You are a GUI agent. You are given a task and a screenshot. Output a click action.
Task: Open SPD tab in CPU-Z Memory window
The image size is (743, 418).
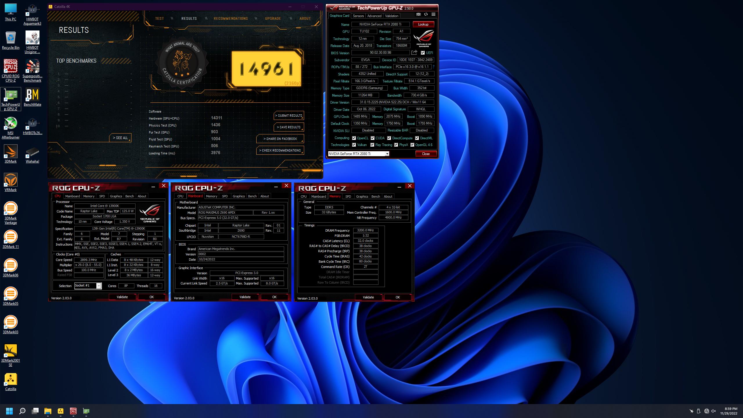(348, 197)
